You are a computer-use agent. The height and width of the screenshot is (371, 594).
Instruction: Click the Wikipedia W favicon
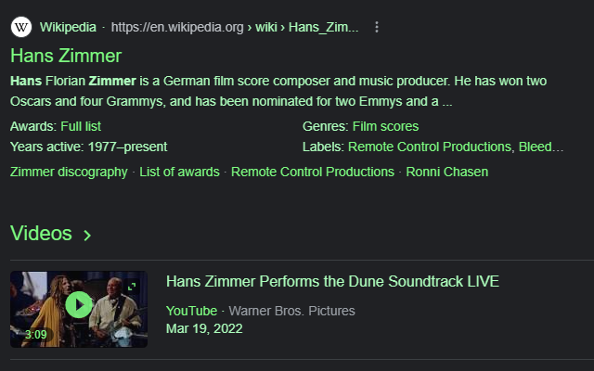tap(21, 27)
